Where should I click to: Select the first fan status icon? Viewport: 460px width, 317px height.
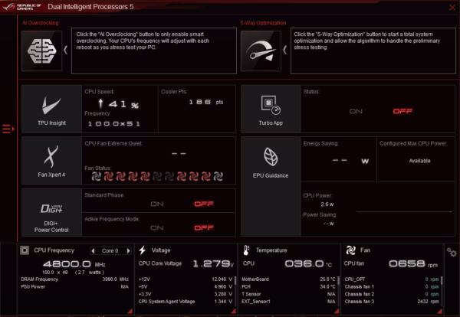(97, 176)
